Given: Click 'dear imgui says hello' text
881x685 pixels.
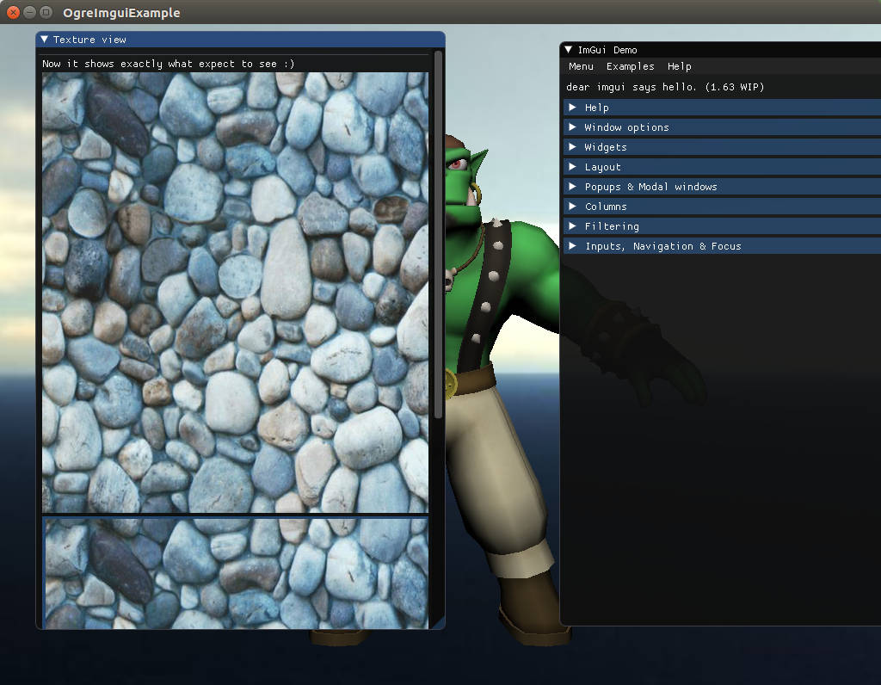Looking at the screenshot, I should pyautogui.click(x=665, y=87).
